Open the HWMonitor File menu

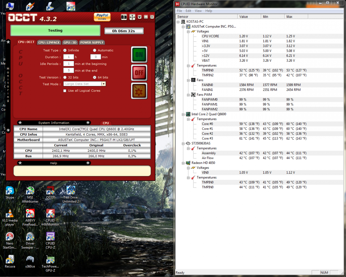click(179, 11)
